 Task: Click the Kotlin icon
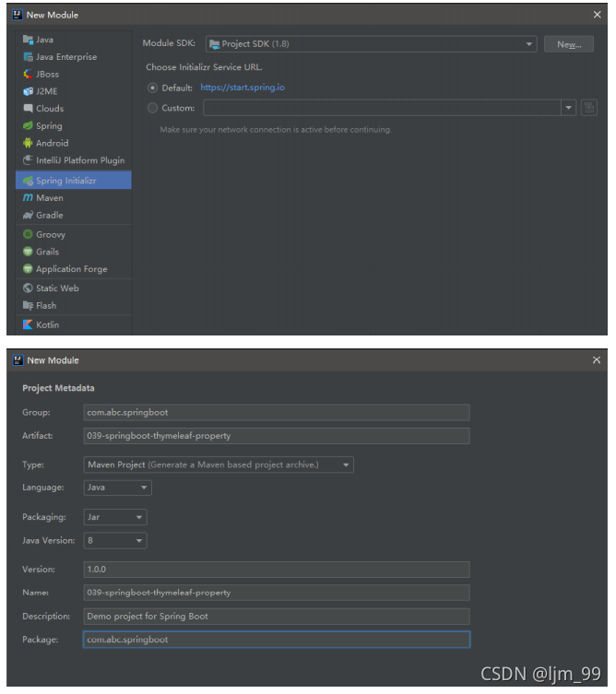point(28,324)
